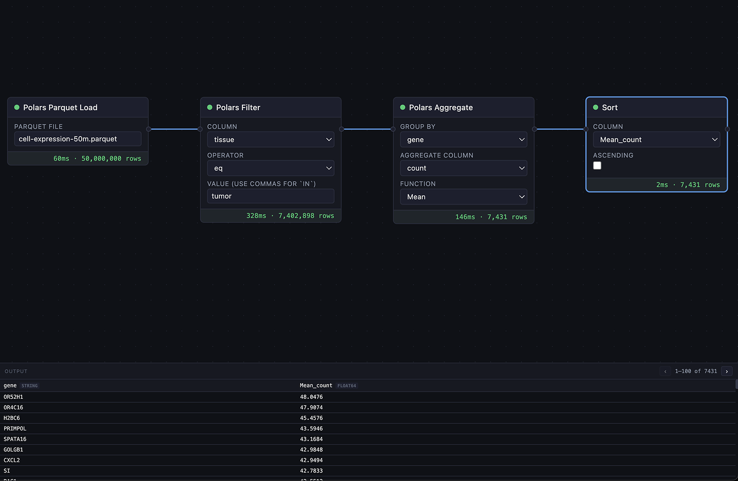Click the 1–100 of 7431 page indicator
This screenshot has width=738, height=481.
click(x=696, y=371)
